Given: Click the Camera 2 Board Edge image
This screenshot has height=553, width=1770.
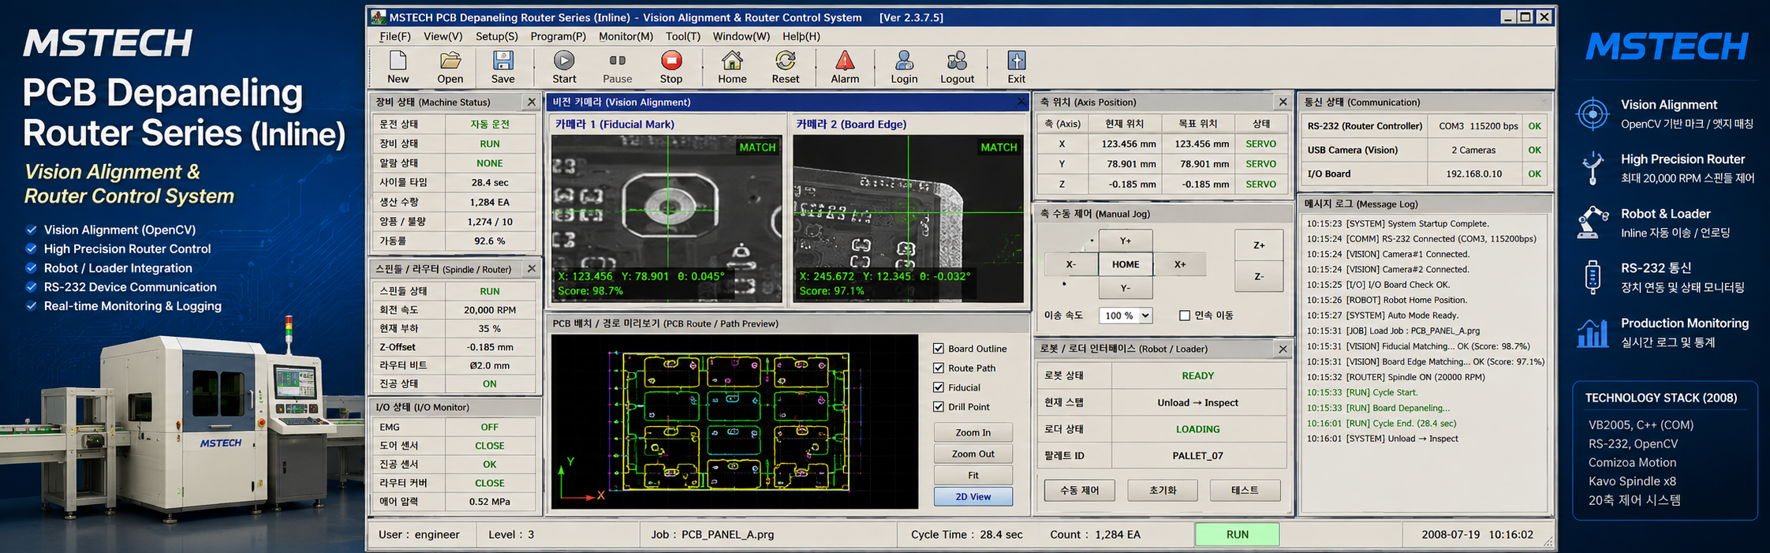Looking at the screenshot, I should (x=908, y=219).
